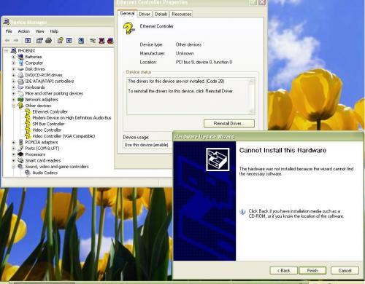The image size is (365, 284).
Task: Switch to the Driver tab
Action: tap(145, 14)
